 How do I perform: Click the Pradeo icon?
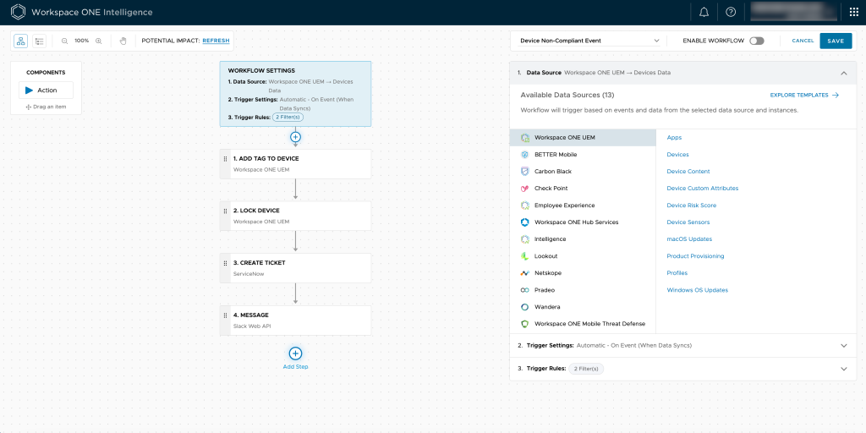pyautogui.click(x=524, y=290)
